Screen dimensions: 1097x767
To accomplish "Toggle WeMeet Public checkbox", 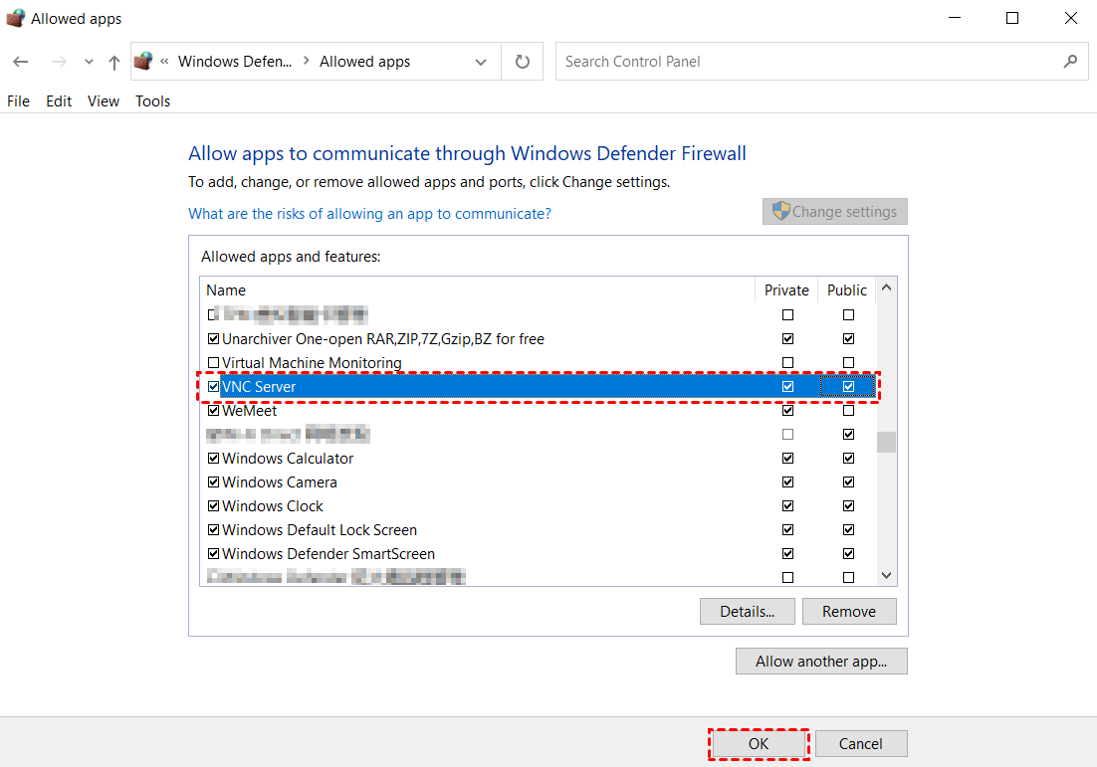I will click(x=849, y=411).
